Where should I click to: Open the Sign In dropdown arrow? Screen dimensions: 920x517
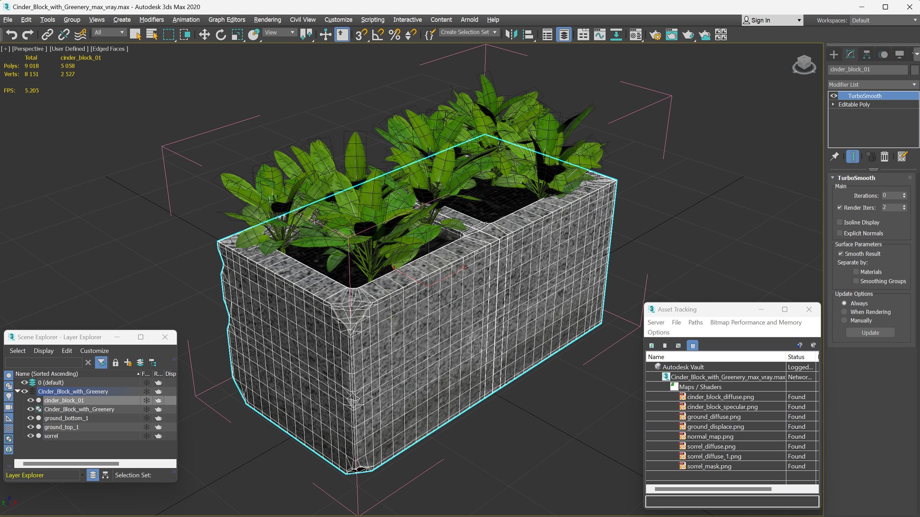click(x=799, y=20)
